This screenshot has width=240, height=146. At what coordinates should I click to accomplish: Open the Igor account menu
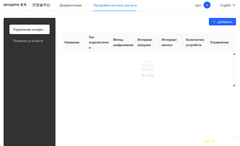[198, 5]
